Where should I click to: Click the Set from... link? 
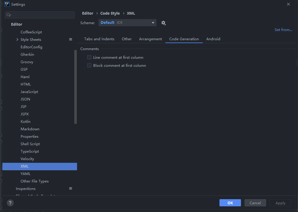(283, 30)
